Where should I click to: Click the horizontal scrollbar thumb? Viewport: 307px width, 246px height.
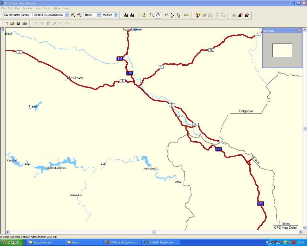(x=154, y=232)
